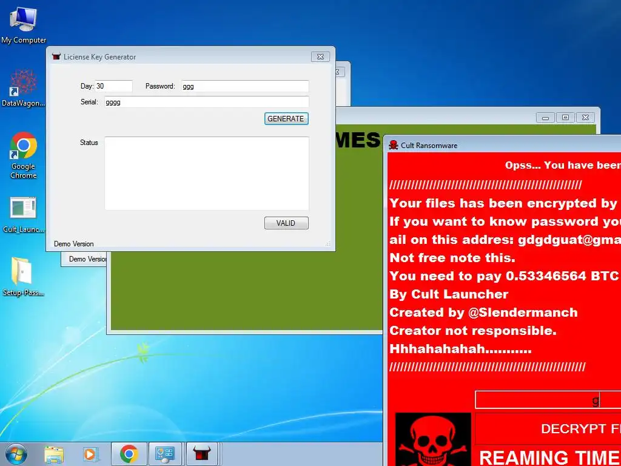The height and width of the screenshot is (466, 621).
Task: Click inside the Status text area
Action: 207,173
